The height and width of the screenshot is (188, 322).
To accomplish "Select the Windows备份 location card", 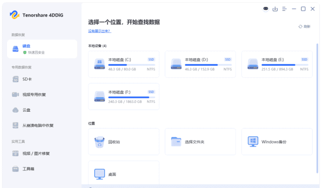I will click(277, 141).
